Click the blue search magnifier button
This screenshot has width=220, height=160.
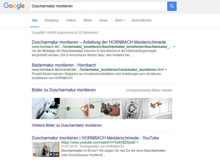click(x=172, y=6)
